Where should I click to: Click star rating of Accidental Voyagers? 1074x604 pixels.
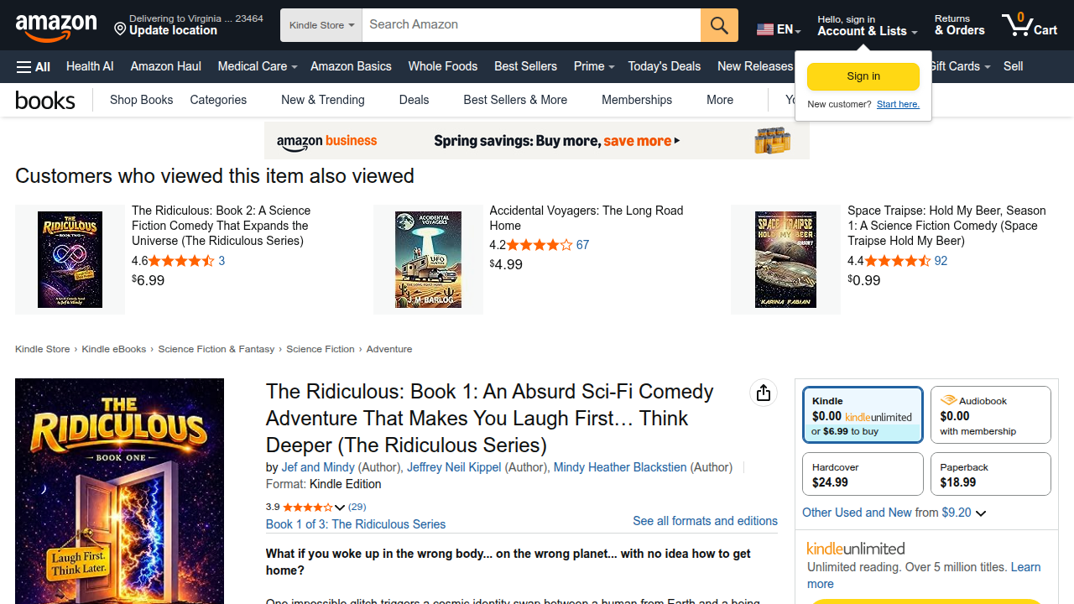[540, 245]
